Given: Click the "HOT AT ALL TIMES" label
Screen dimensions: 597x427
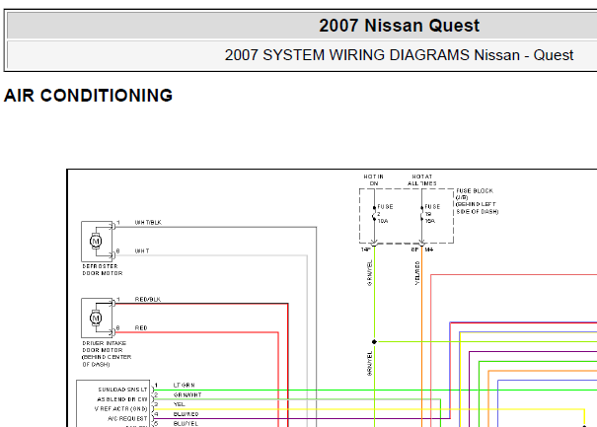Looking at the screenshot, I should click(x=422, y=180).
